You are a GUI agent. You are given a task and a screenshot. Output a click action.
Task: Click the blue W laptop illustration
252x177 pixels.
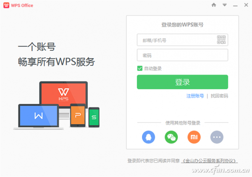tap(38, 117)
